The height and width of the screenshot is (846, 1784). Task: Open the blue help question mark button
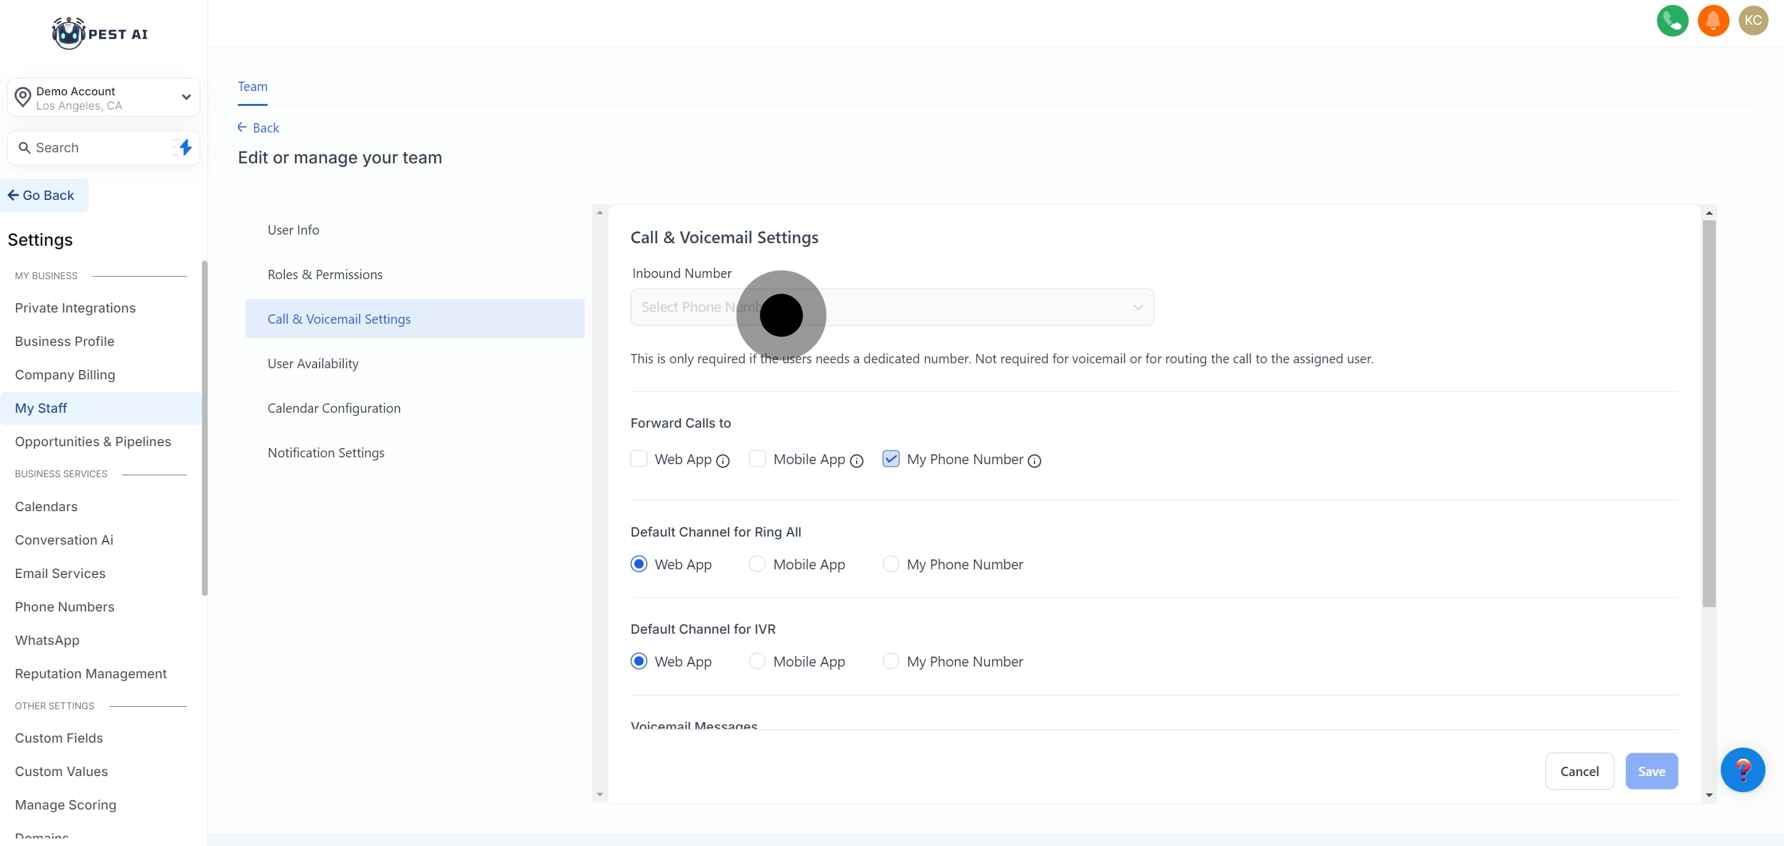click(1742, 769)
